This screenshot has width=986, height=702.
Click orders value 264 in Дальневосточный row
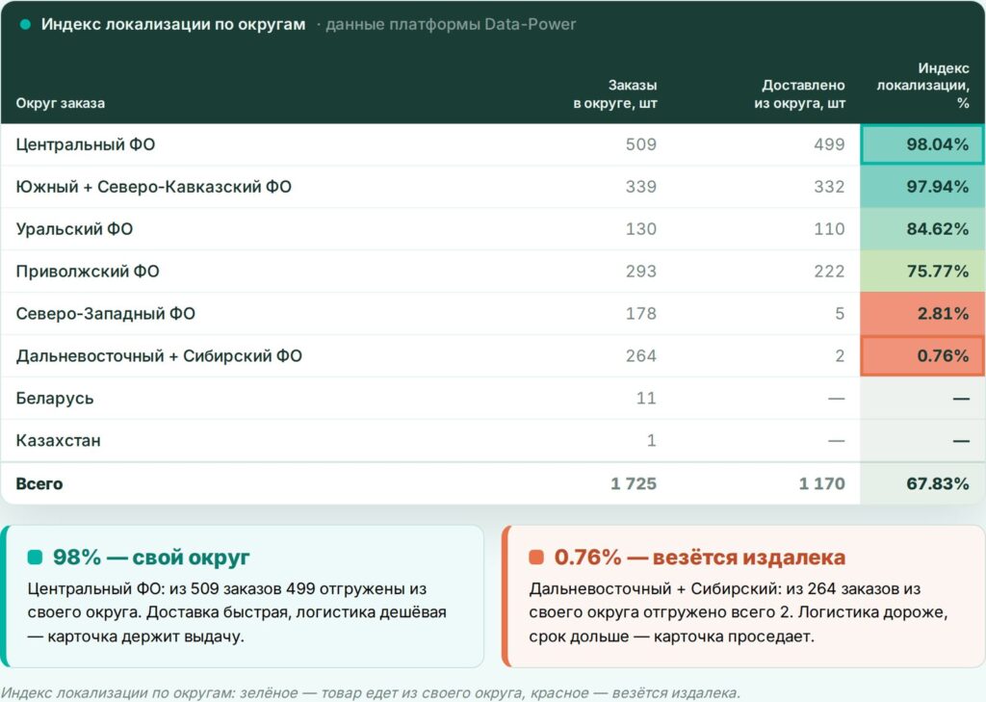coord(640,355)
